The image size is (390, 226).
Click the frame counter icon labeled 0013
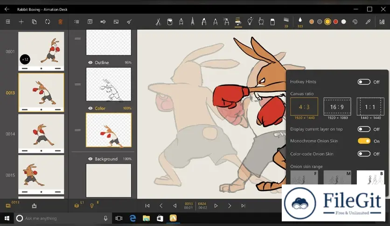coord(8,205)
